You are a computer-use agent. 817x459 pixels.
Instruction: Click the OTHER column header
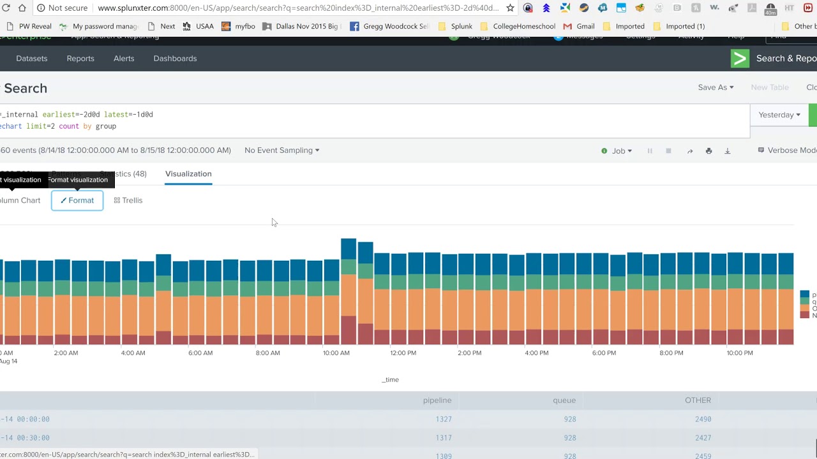pyautogui.click(x=698, y=400)
